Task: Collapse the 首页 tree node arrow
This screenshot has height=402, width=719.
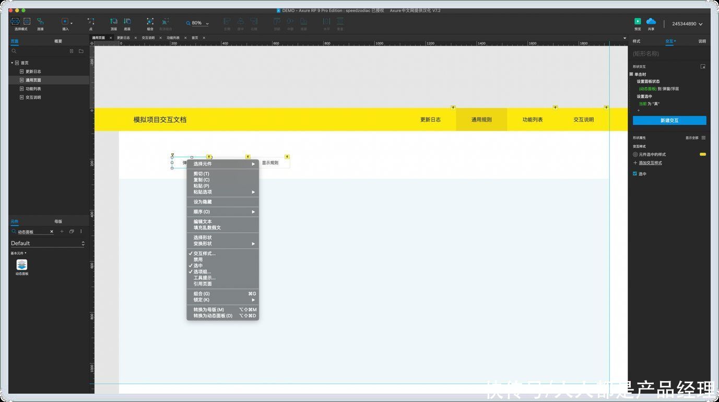Action: coord(12,63)
